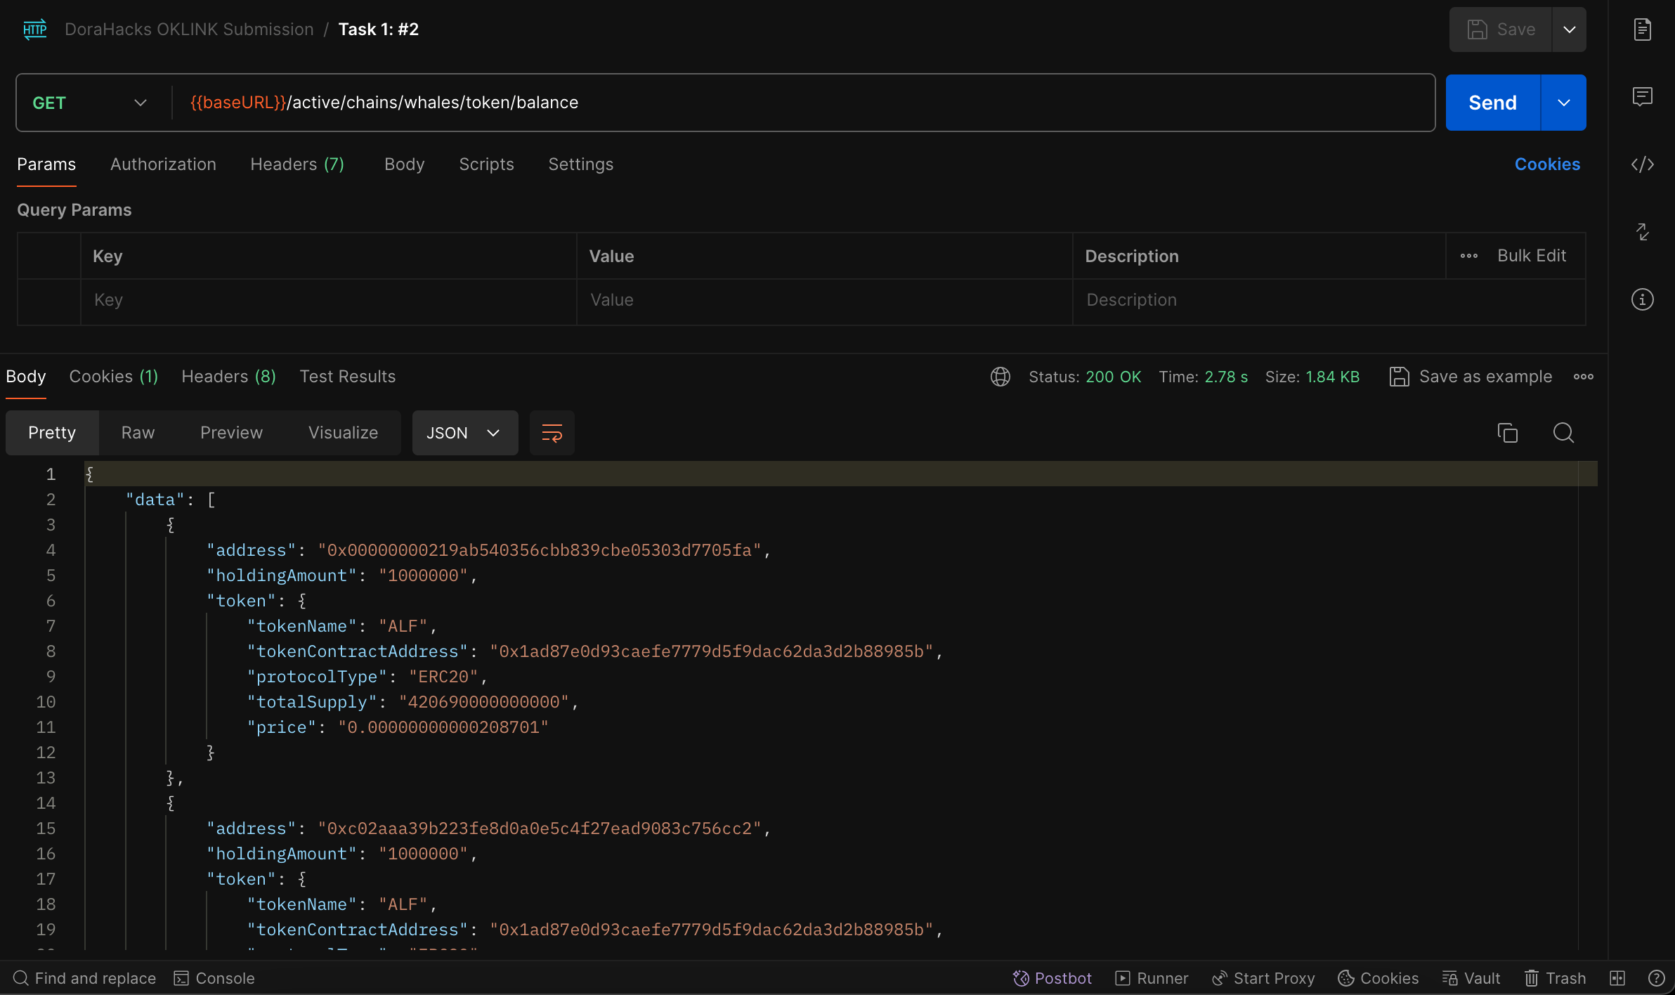
Task: Open the Send button dropdown arrow
Action: [1564, 103]
